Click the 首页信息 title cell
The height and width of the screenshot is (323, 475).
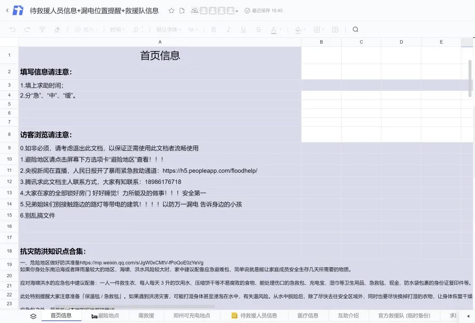tap(160, 55)
